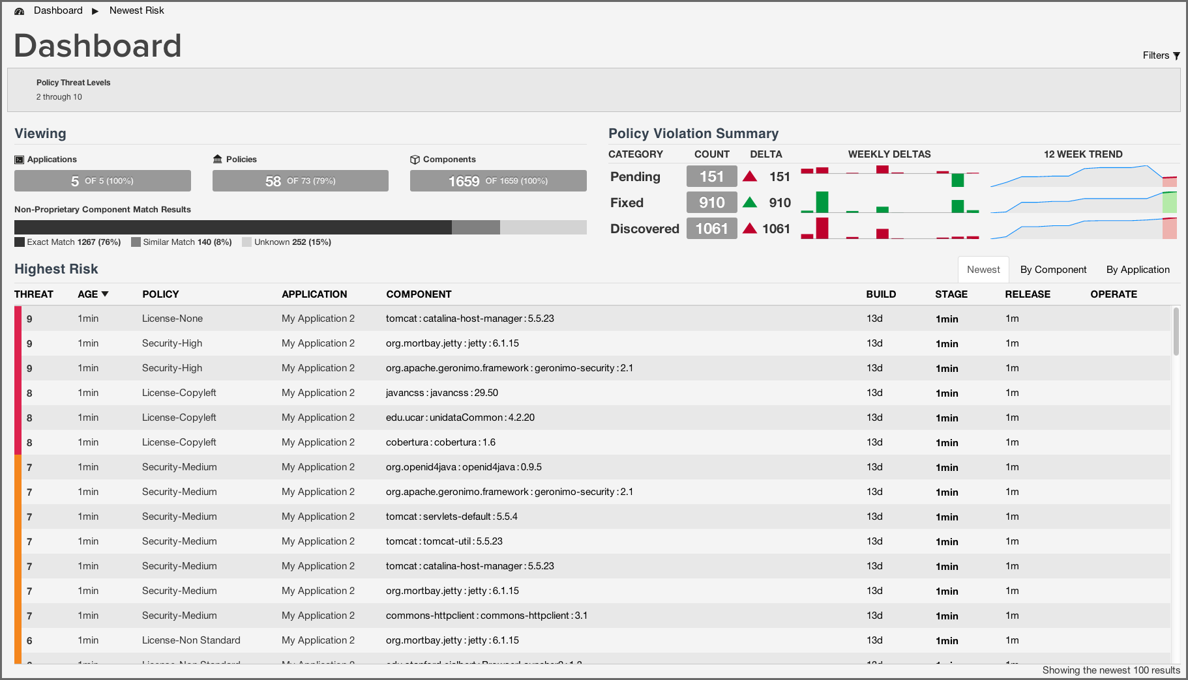Click the red Pending delta triangle

pos(750,177)
